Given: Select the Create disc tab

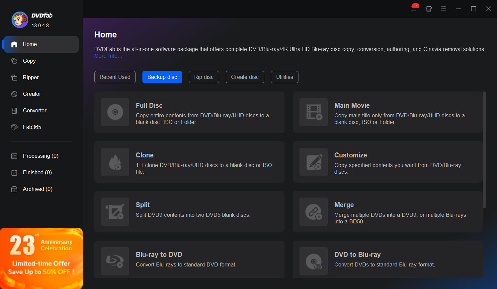Looking at the screenshot, I should tap(245, 77).
